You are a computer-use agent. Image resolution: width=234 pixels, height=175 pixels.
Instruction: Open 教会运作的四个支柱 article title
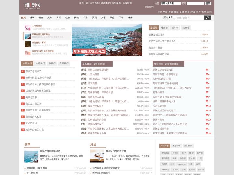click(x=116, y=151)
